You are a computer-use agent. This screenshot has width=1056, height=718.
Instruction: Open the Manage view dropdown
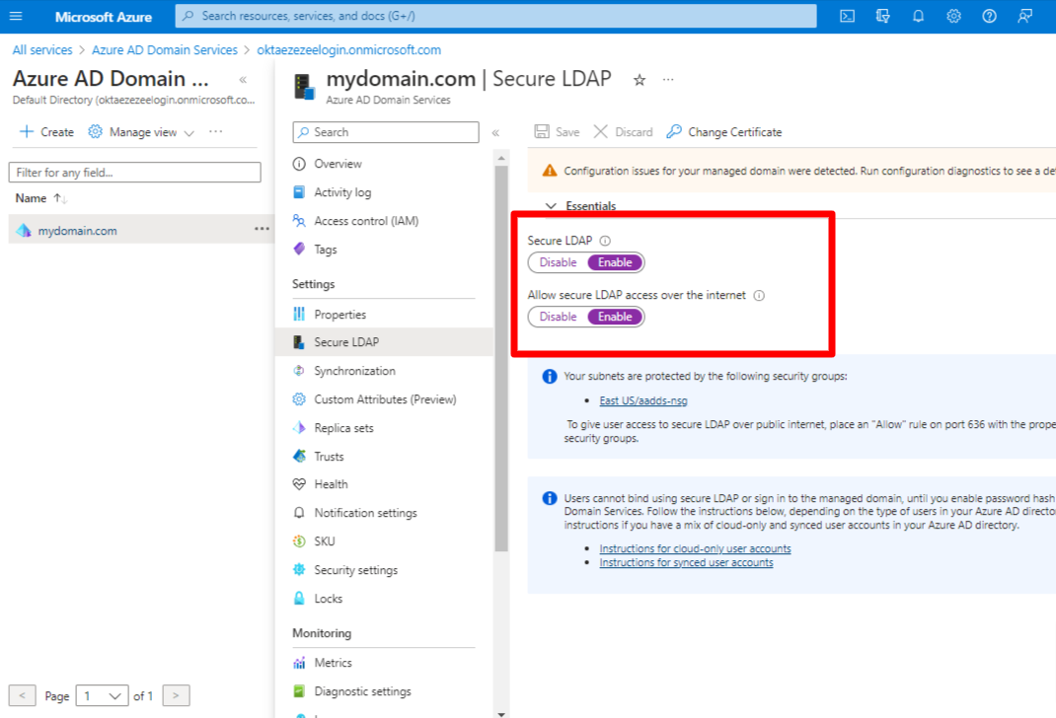[x=141, y=132]
